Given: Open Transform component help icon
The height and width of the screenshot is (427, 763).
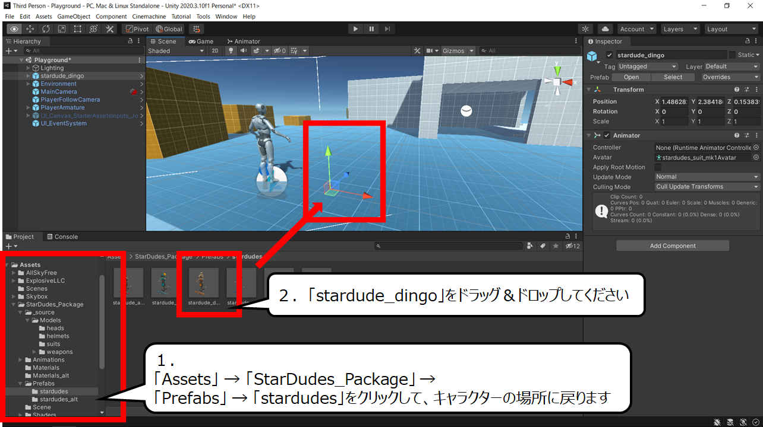Looking at the screenshot, I should [x=737, y=90].
